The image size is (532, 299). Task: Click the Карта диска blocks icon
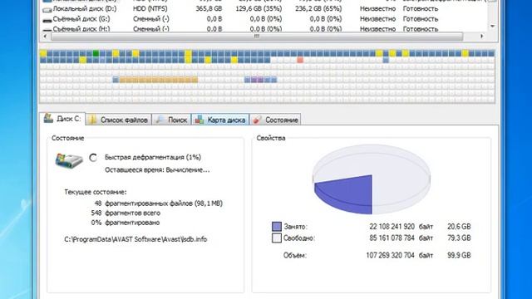199,120
